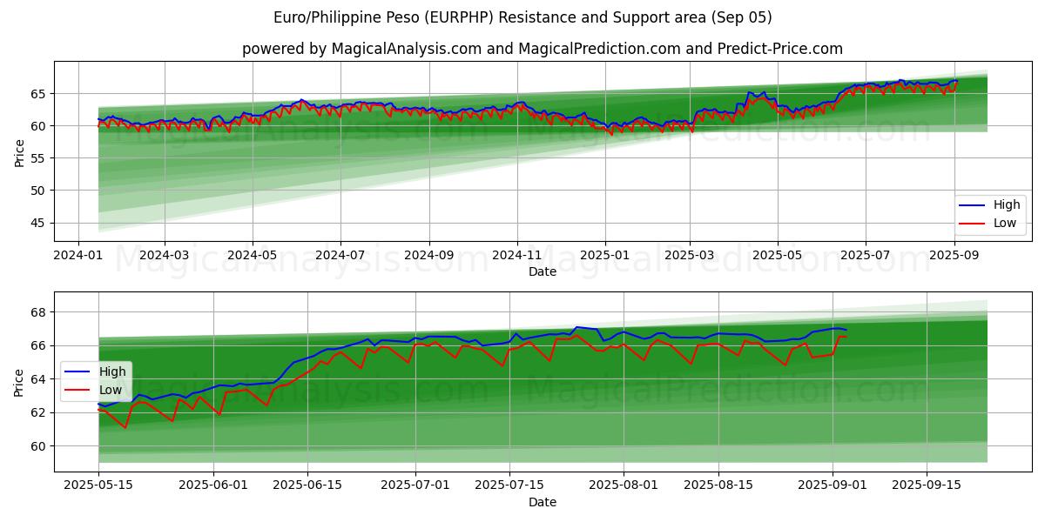Click the '65' y-axis tick, upper chart
The image size is (1045, 522).
click(x=40, y=93)
